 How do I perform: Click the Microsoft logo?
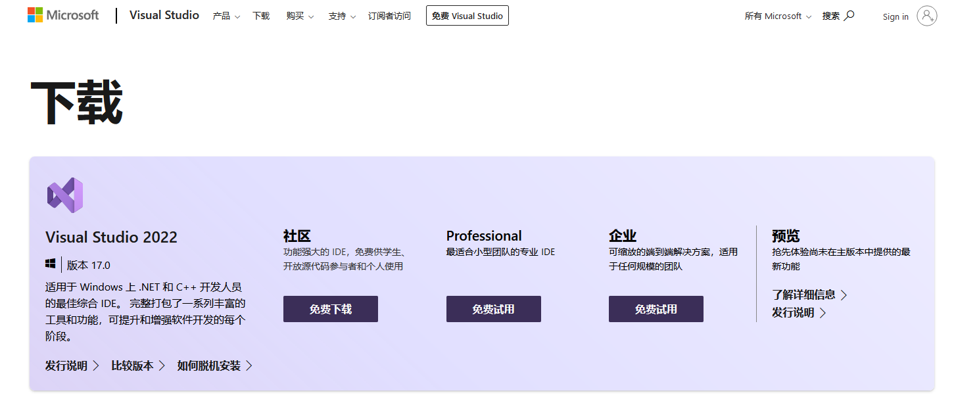[x=63, y=15]
